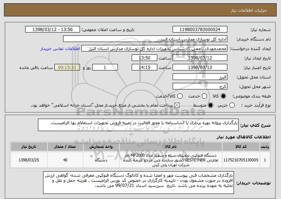Toggle Islamic treasury bonds payment checkbox

[177, 105]
